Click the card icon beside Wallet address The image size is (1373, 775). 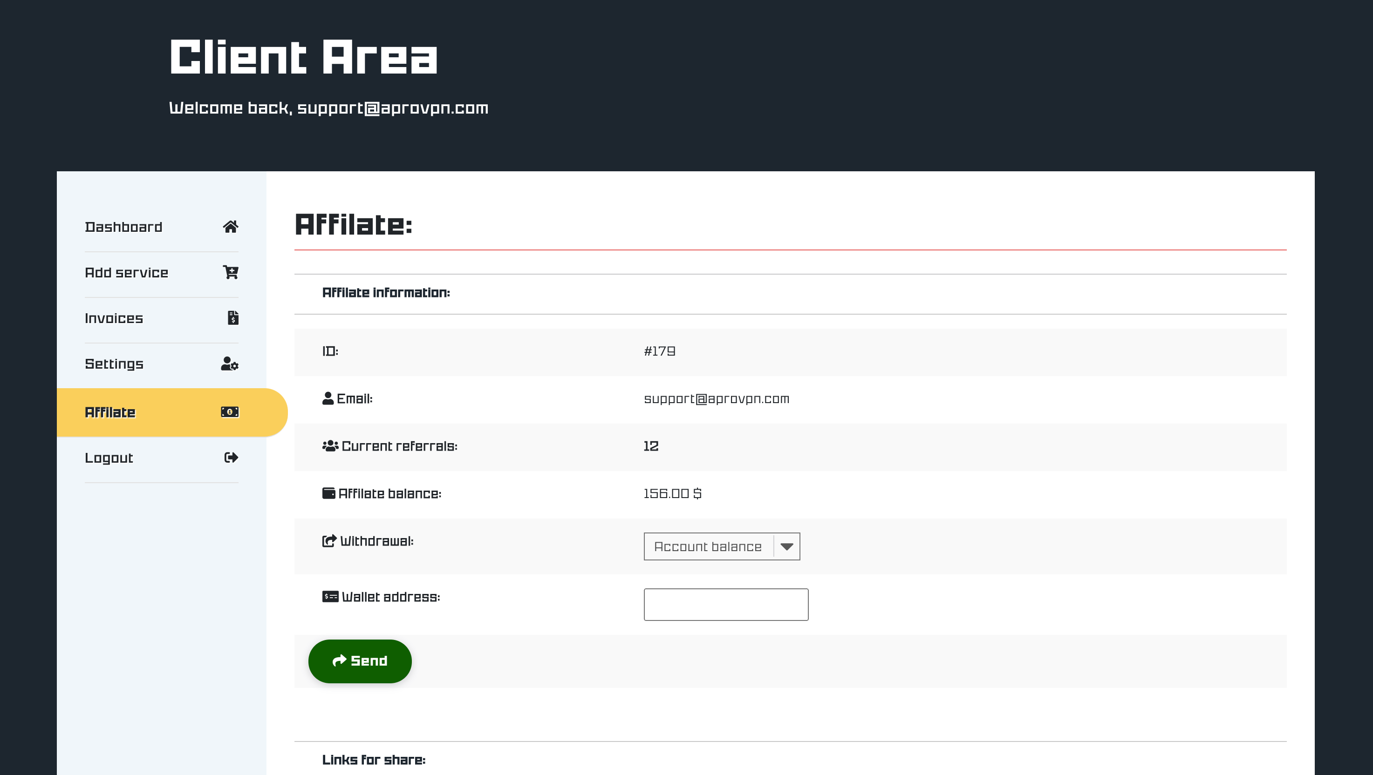pyautogui.click(x=330, y=597)
